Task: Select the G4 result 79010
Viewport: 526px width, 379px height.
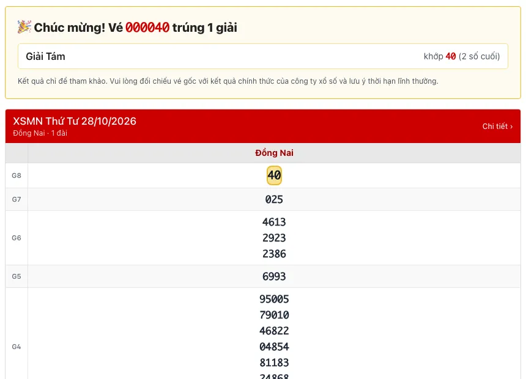Action: pyautogui.click(x=274, y=315)
